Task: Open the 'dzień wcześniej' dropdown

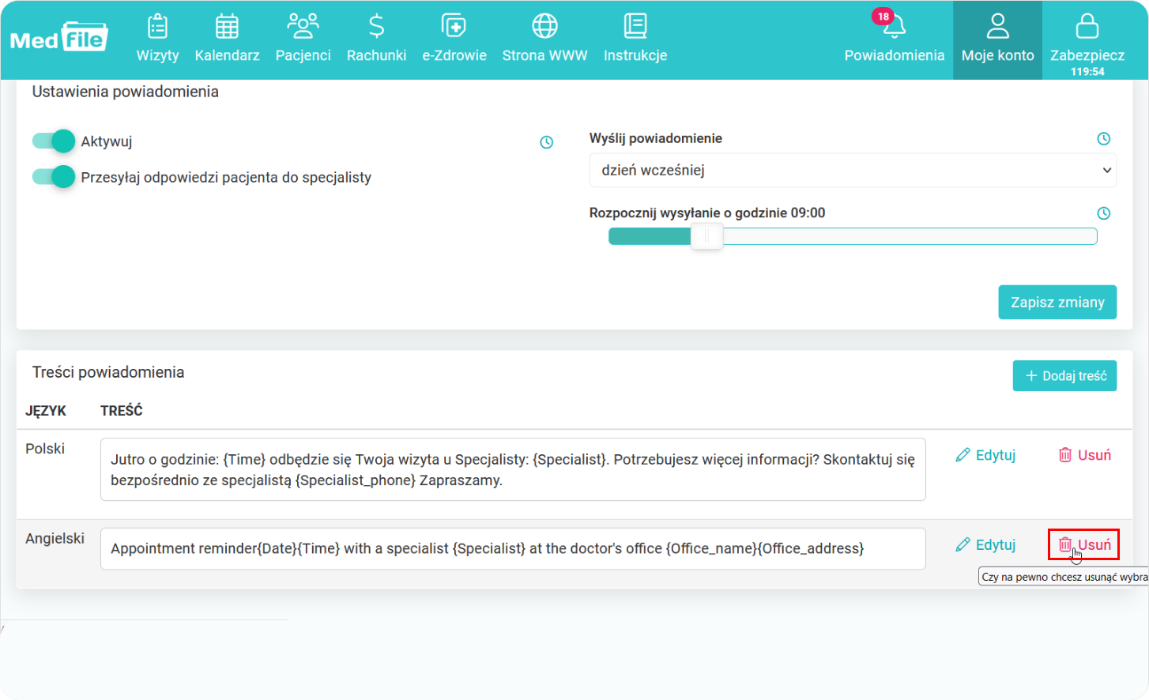Action: tap(853, 170)
